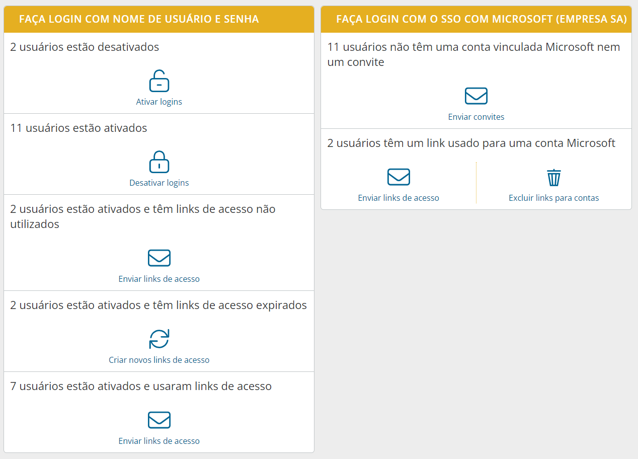
Task: Click text '2 usuários têm um link usado'
Action: [471, 143]
